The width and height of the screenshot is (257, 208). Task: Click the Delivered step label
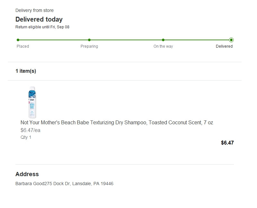(x=224, y=46)
